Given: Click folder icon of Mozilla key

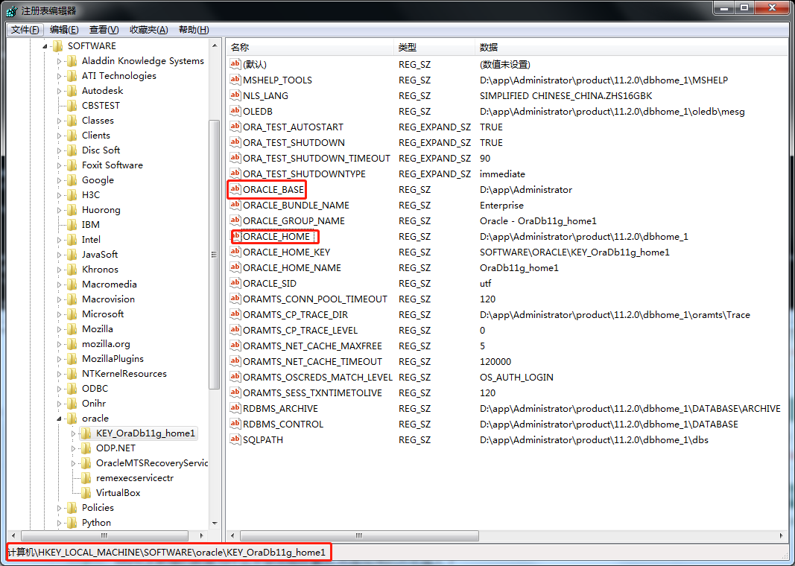Looking at the screenshot, I should coord(72,329).
